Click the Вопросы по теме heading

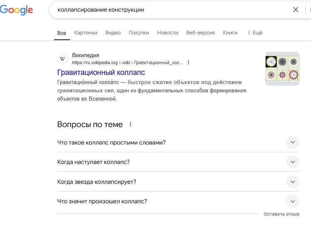(x=90, y=125)
